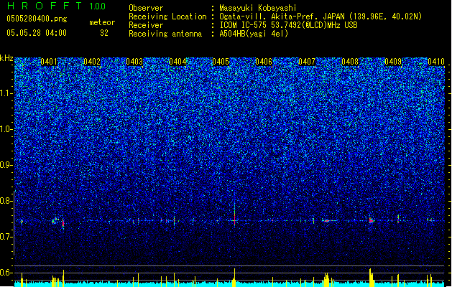Click the Receiving antenna field label
Screen dimensions: 452x287
165,34
